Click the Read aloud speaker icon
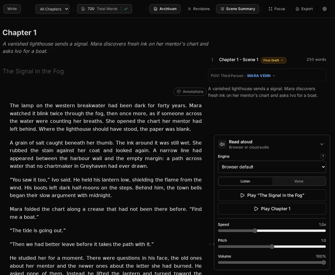Screen dimensions: 335x275 pyautogui.click(x=222, y=144)
